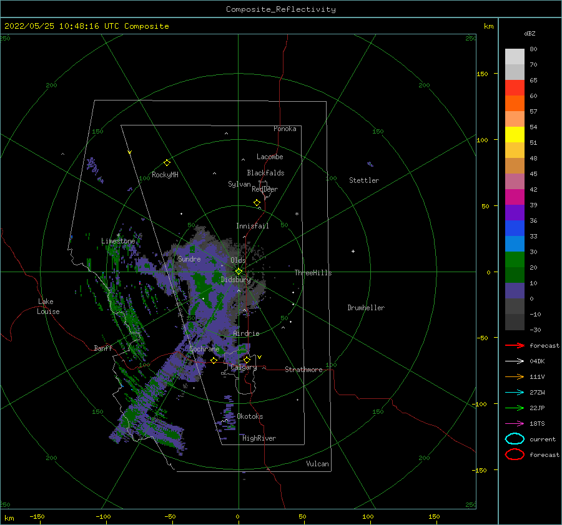Select the Didsbury label
Screen dimensions: 562x525
[236, 280]
